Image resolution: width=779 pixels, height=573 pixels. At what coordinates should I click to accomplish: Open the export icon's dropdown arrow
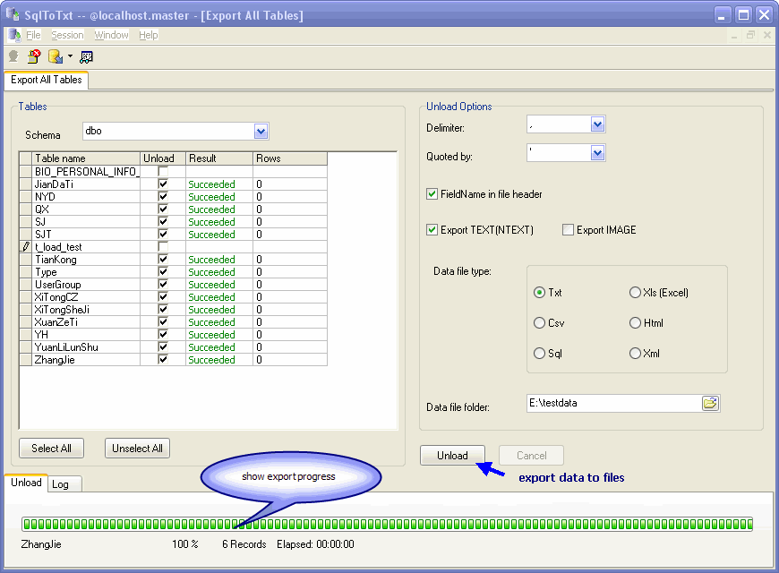coord(70,56)
